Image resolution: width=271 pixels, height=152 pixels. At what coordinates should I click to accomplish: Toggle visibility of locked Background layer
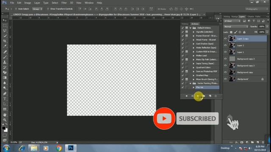point(225,79)
